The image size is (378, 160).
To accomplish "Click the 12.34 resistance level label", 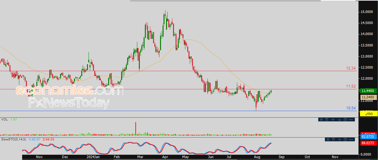I will coord(351,68).
